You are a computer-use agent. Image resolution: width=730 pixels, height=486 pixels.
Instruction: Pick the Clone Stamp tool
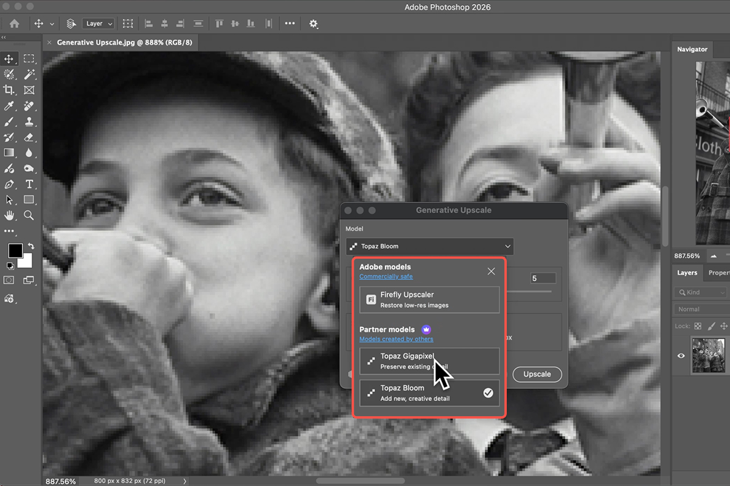(x=29, y=122)
